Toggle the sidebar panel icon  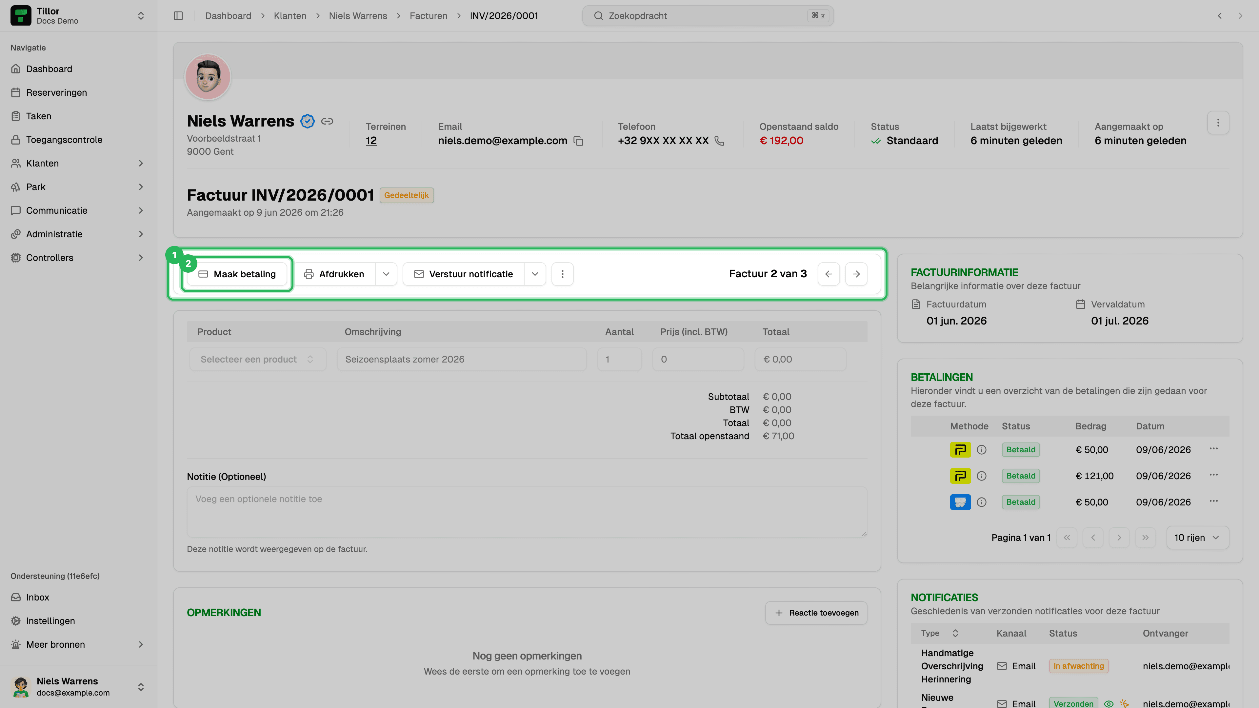point(178,16)
